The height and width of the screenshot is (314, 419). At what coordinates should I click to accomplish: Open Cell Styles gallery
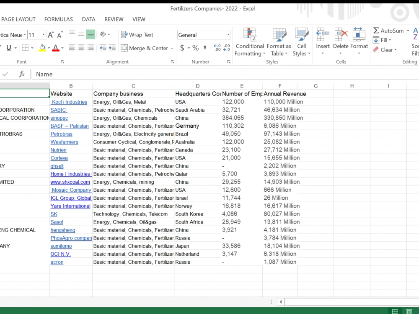point(301,42)
